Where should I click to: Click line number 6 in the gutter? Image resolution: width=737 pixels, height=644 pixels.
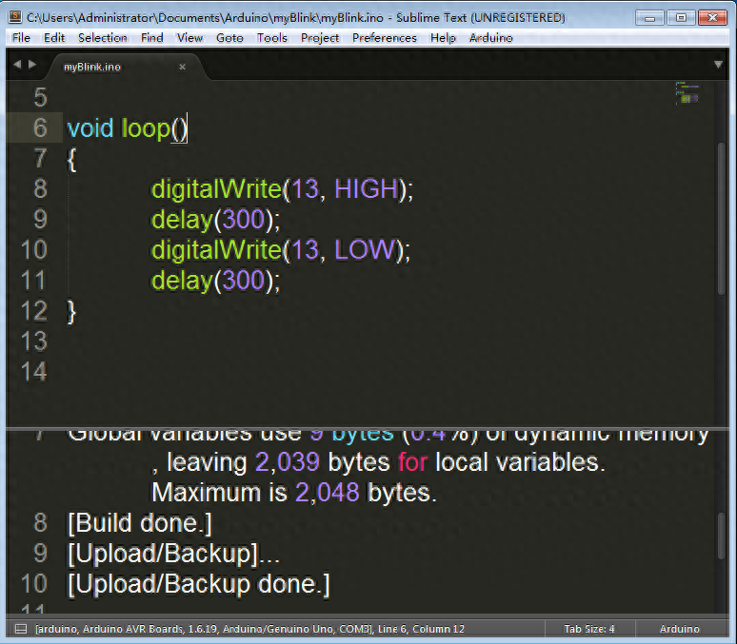pyautogui.click(x=40, y=127)
